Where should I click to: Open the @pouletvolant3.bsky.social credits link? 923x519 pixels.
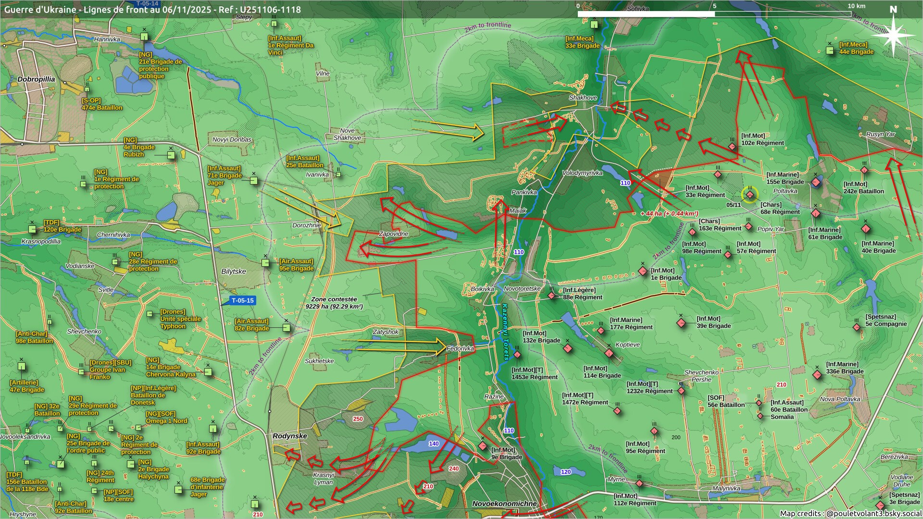[x=873, y=513]
